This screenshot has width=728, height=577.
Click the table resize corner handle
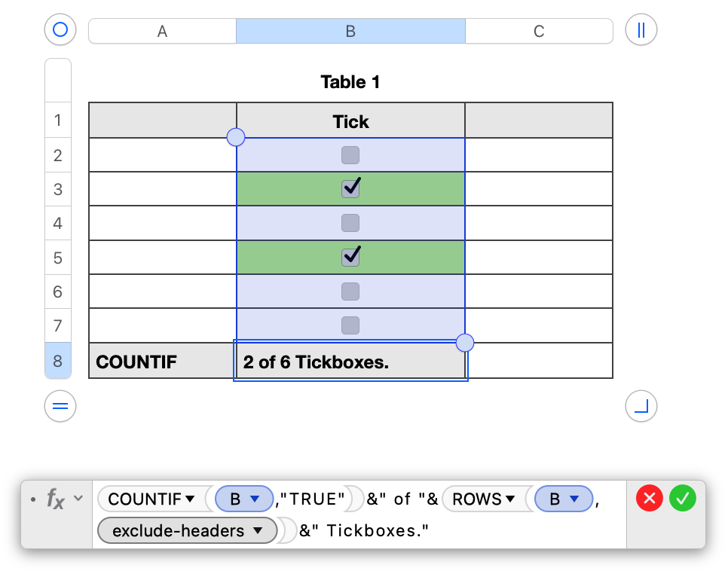641,407
